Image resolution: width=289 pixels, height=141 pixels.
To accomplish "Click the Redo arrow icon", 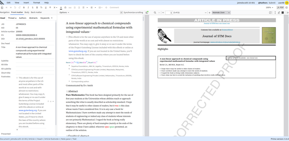I will click(20, 8).
